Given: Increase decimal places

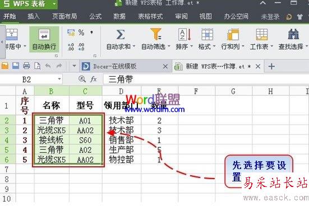Looking at the screenshot, I should tap(71, 47).
